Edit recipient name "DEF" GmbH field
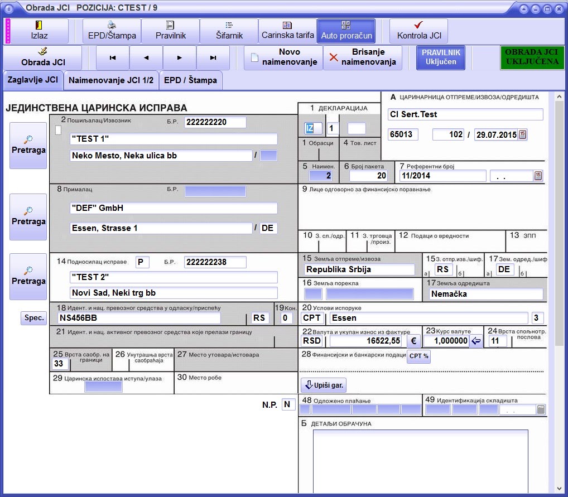Screen dimensions: 568x497 (174, 208)
